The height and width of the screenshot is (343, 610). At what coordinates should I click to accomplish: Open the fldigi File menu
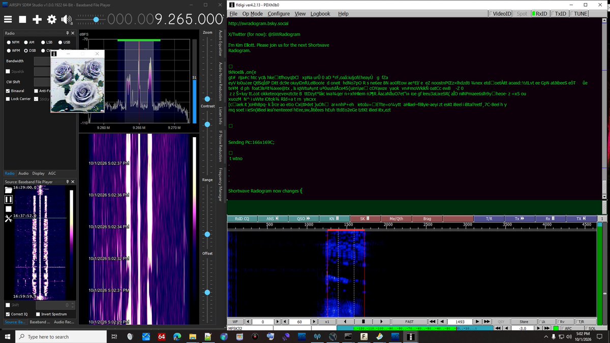click(x=233, y=14)
